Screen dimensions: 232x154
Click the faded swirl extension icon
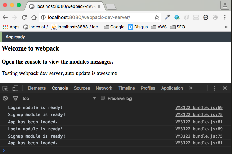point(187,17)
